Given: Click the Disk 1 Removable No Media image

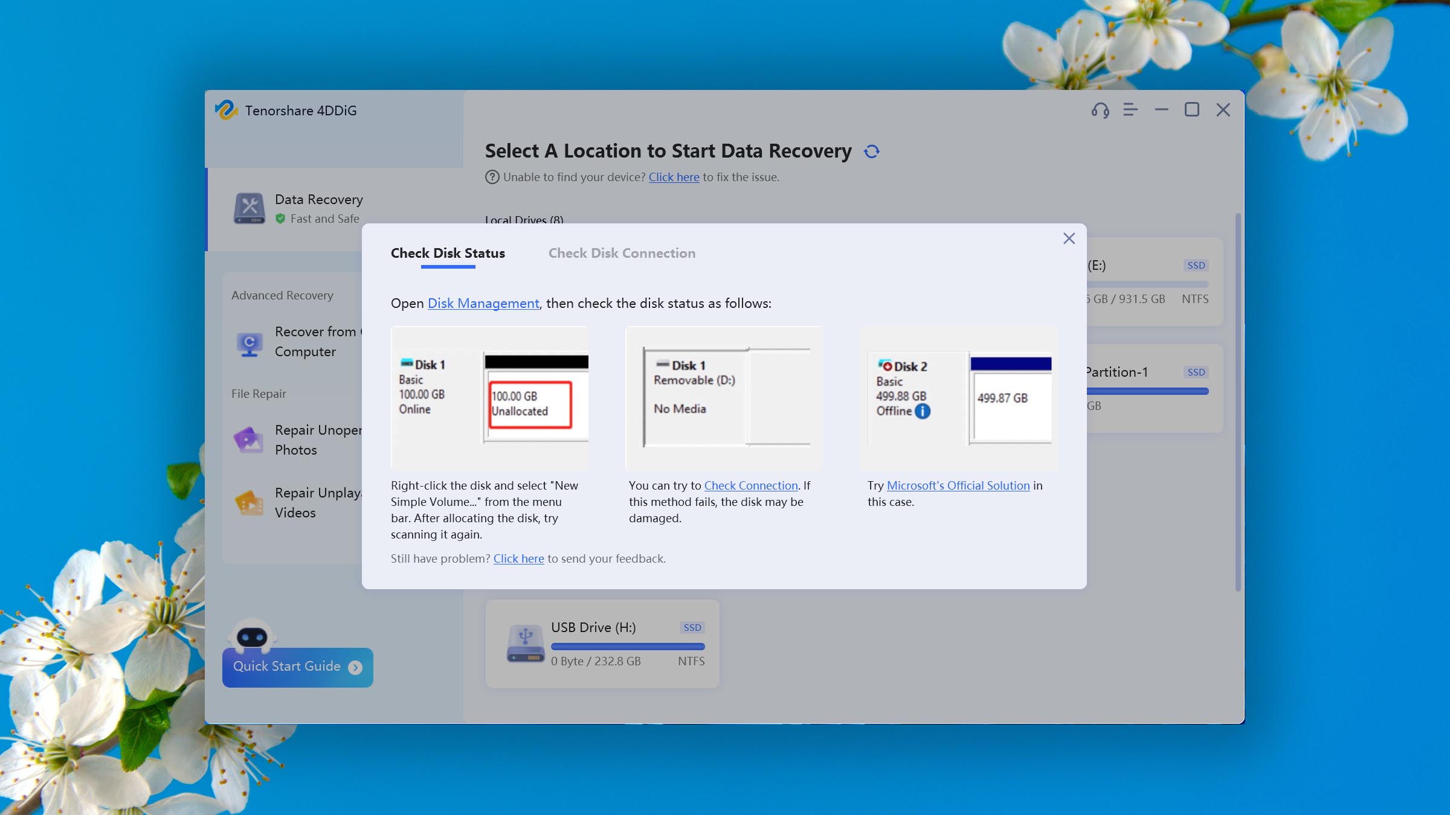Looking at the screenshot, I should 724,398.
